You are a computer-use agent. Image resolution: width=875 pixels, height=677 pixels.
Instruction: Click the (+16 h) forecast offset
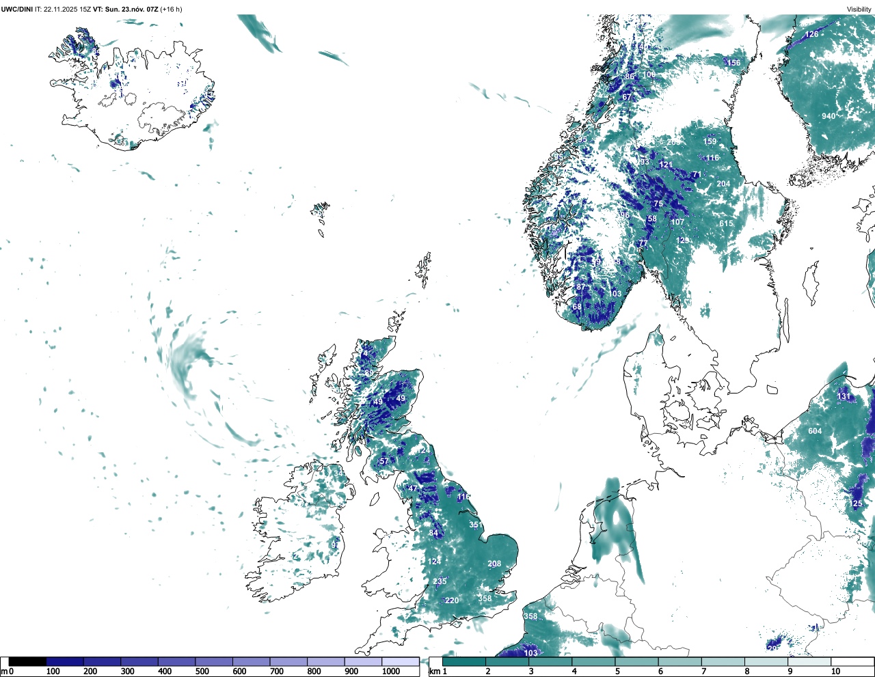tap(171, 9)
